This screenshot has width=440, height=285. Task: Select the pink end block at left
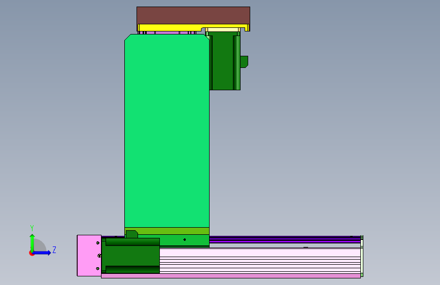[89, 256]
